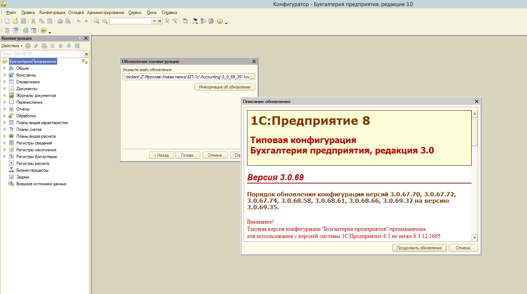Click the Find magnifier icon
Screen dimensions: 527x294
(x=105, y=21)
